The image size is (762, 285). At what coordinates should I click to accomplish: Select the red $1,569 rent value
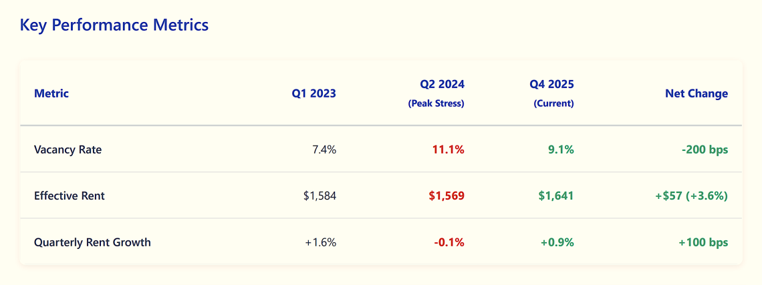(446, 196)
